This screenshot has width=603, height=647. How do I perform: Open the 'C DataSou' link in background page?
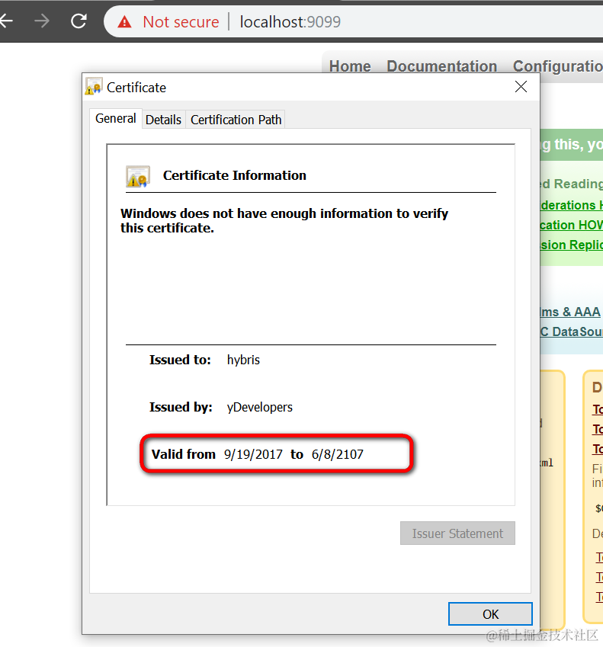click(572, 332)
